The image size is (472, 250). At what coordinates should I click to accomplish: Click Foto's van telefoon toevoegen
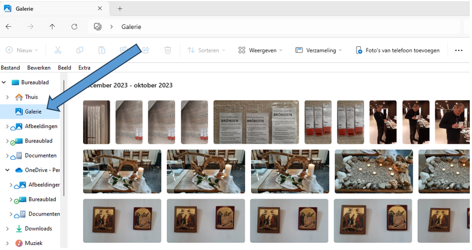point(397,50)
